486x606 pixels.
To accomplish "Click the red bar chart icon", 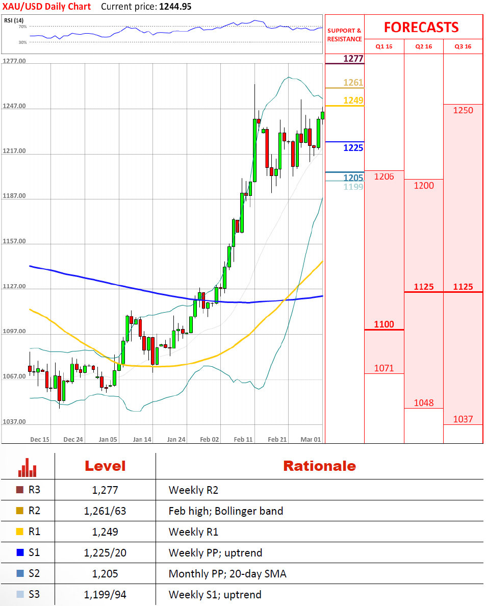I will click(27, 467).
